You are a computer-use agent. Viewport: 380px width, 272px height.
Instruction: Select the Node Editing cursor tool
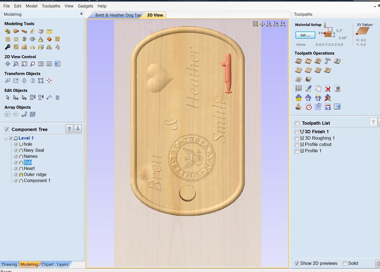pos(16,97)
